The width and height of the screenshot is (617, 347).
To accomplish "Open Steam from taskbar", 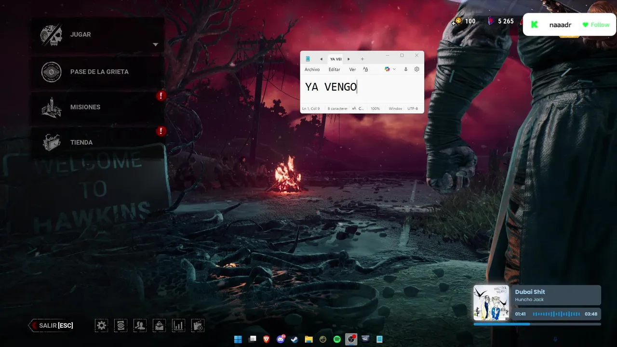I will pyautogui.click(x=295, y=339).
